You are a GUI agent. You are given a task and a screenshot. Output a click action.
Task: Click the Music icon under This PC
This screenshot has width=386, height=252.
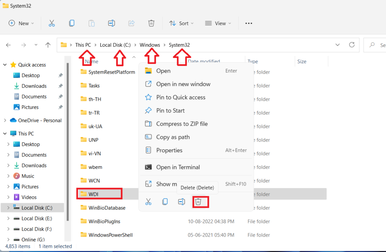pyautogui.click(x=17, y=176)
